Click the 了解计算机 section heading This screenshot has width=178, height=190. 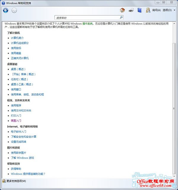tap(13, 33)
